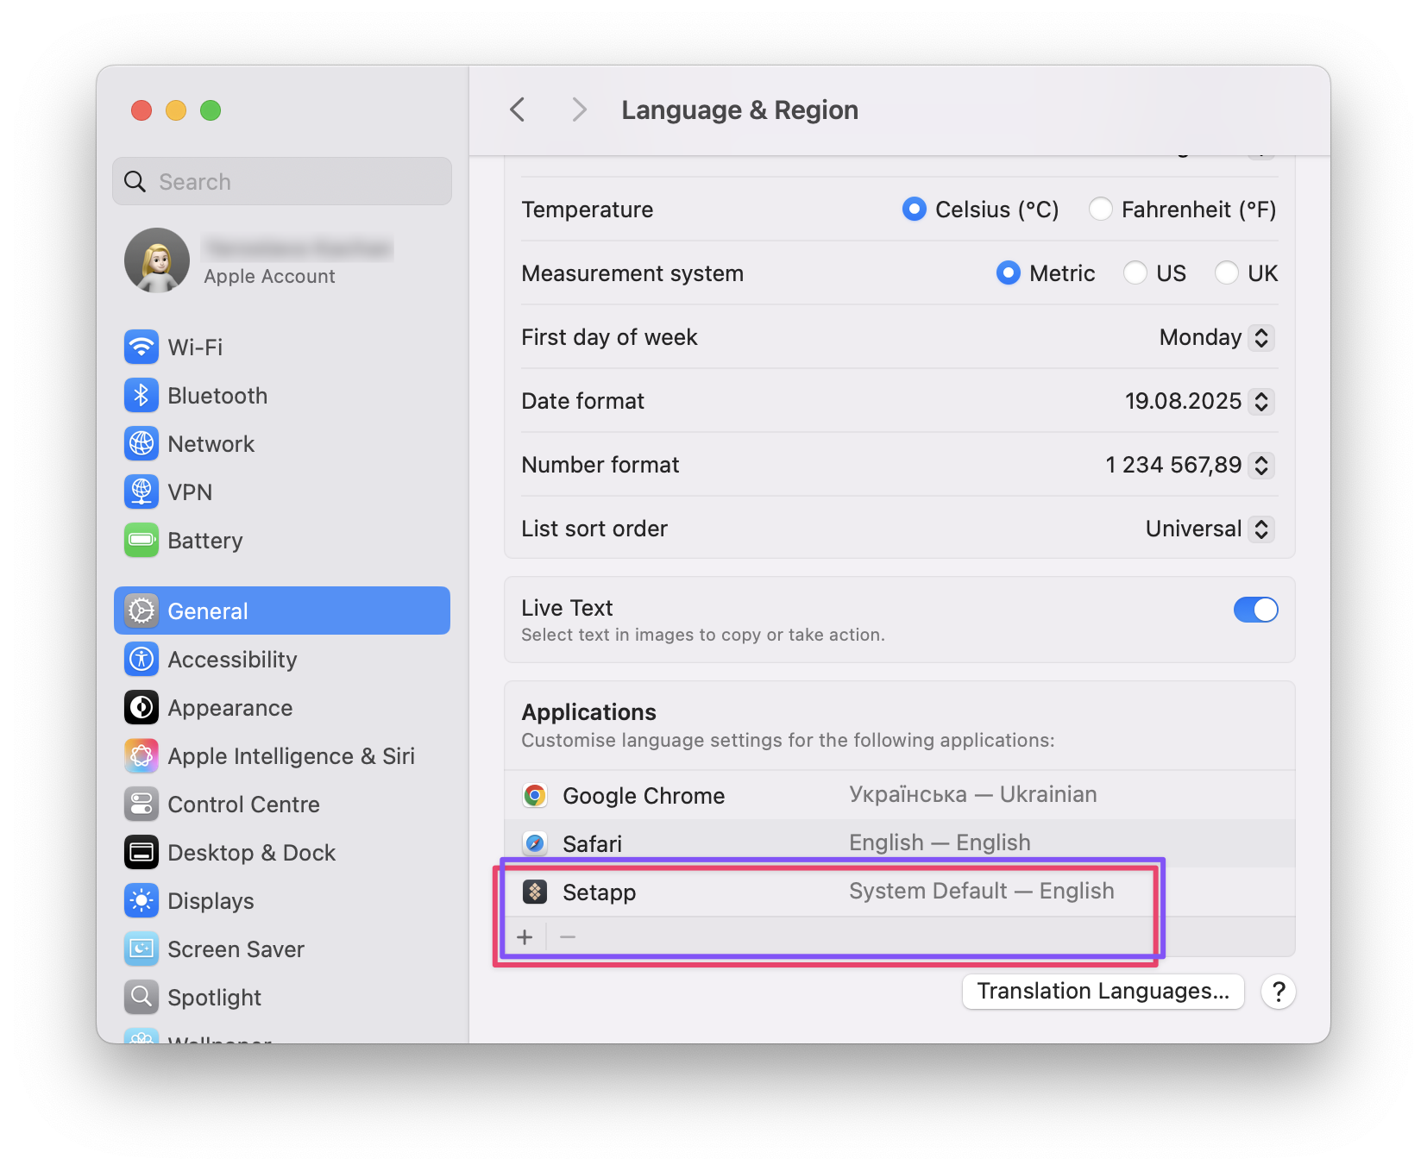Click the Applications section heading

[588, 712]
